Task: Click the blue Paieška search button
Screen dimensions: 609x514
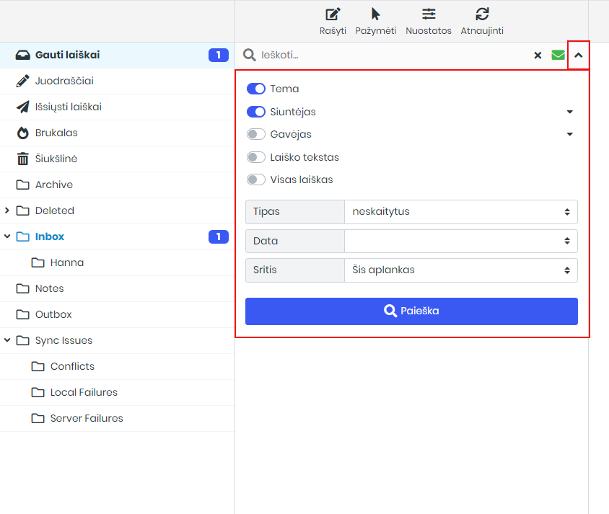Action: pos(411,311)
